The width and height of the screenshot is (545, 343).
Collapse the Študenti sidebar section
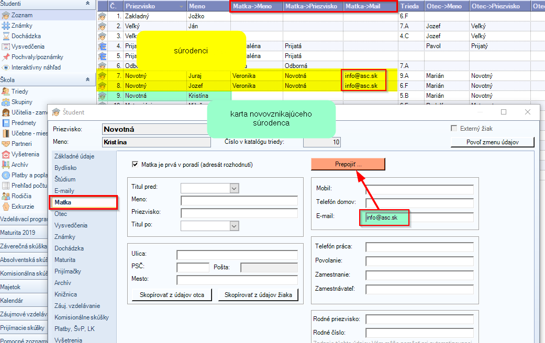(87, 3)
